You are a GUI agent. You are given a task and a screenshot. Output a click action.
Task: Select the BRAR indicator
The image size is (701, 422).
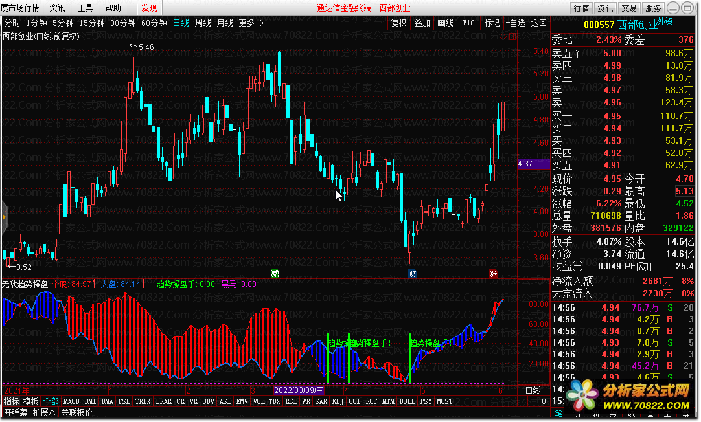(x=164, y=401)
